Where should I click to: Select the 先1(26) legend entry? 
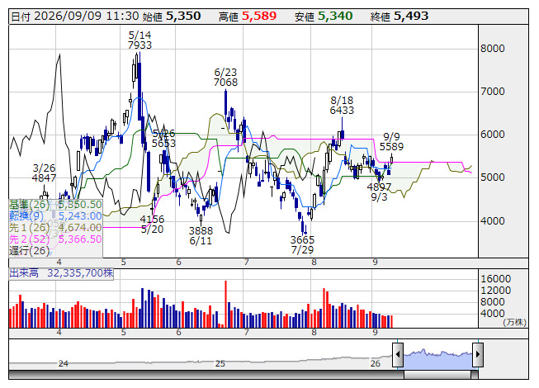(55, 228)
